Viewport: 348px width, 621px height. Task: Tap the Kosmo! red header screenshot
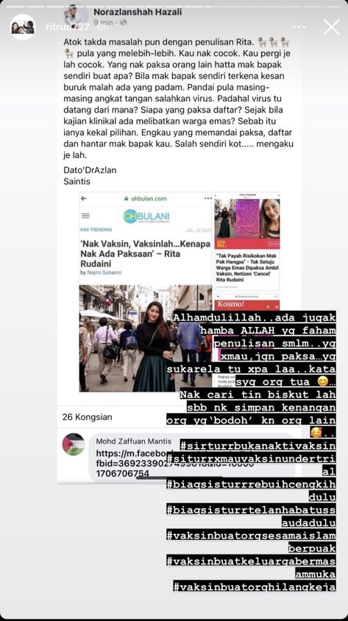[x=246, y=305]
